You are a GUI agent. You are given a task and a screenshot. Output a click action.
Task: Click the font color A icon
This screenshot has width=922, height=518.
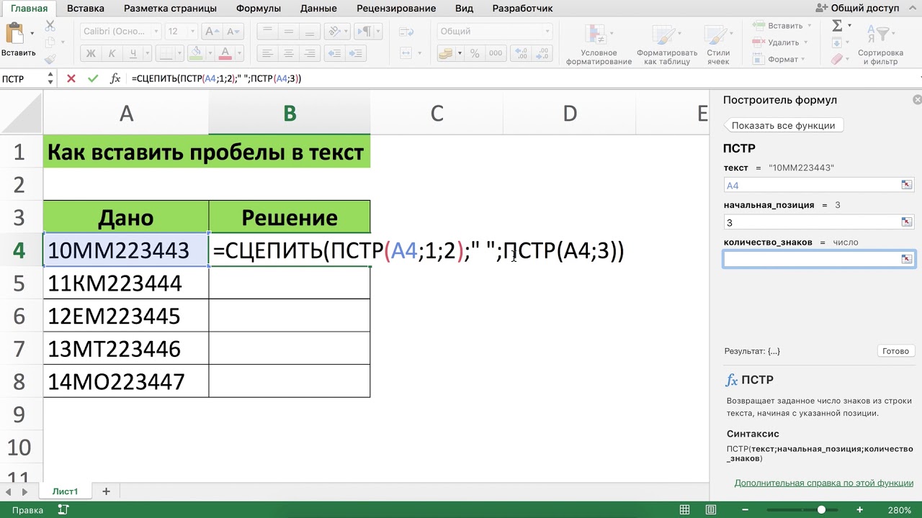pos(225,53)
